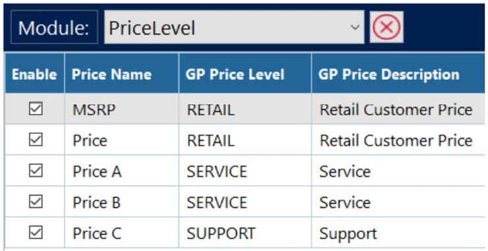Click SERVICE level cell for Price B

pos(245,202)
